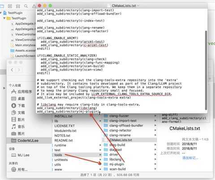Open Xcode source control navigator icon
This screenshot has width=215, height=180.
coord(10,6)
